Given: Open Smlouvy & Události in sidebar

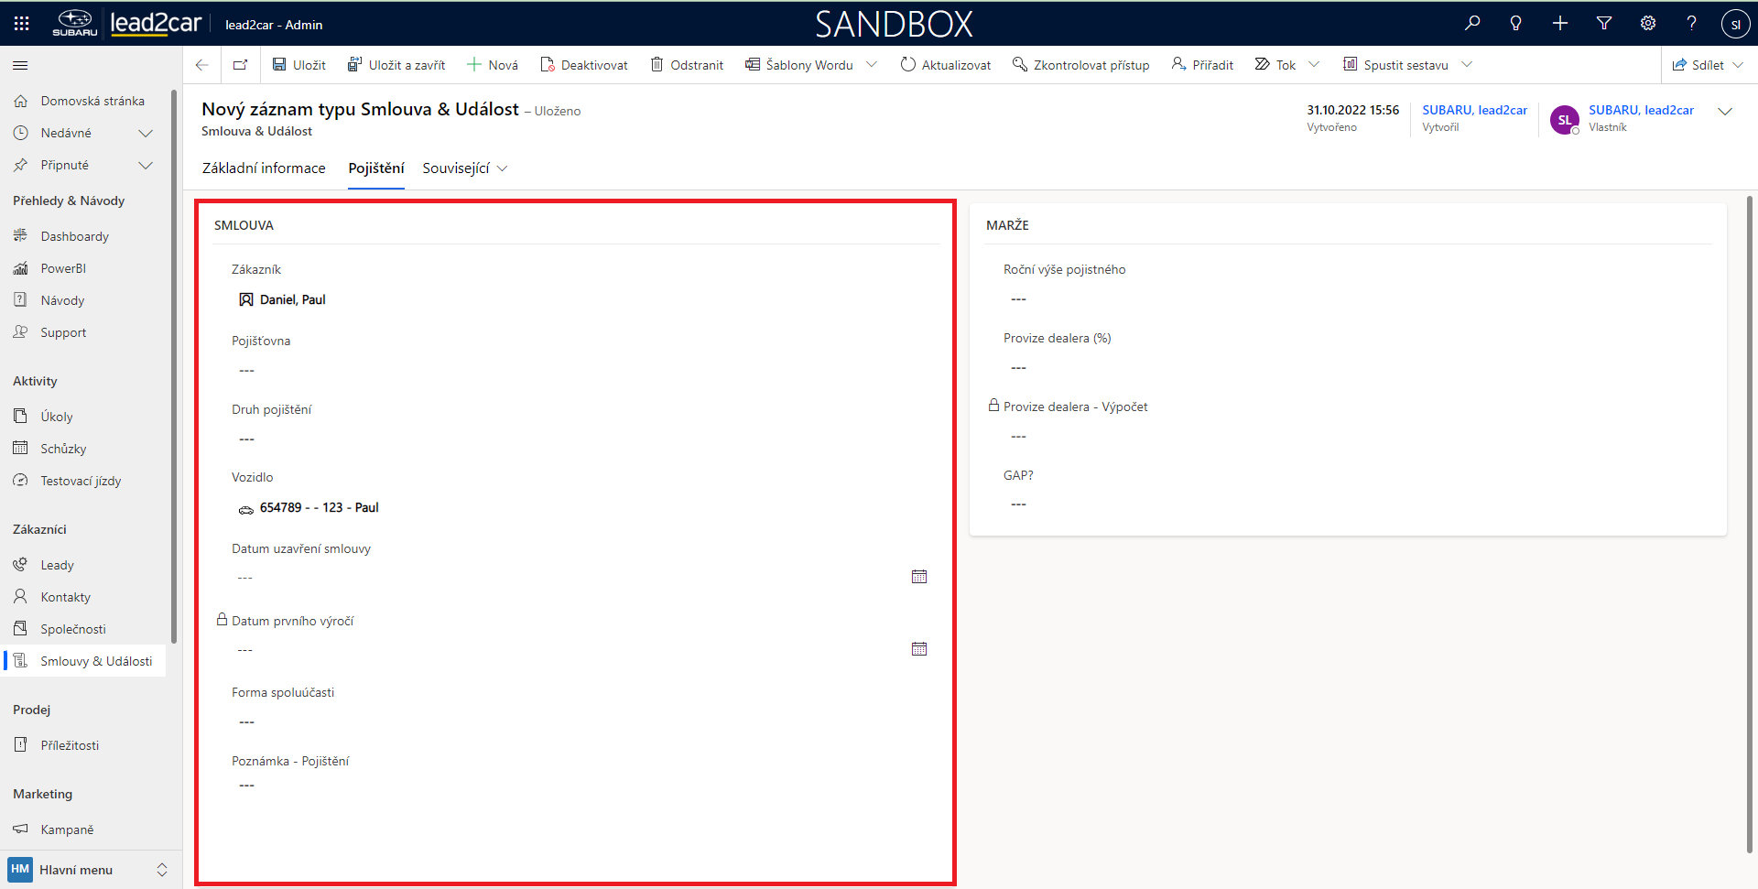Looking at the screenshot, I should point(96,661).
